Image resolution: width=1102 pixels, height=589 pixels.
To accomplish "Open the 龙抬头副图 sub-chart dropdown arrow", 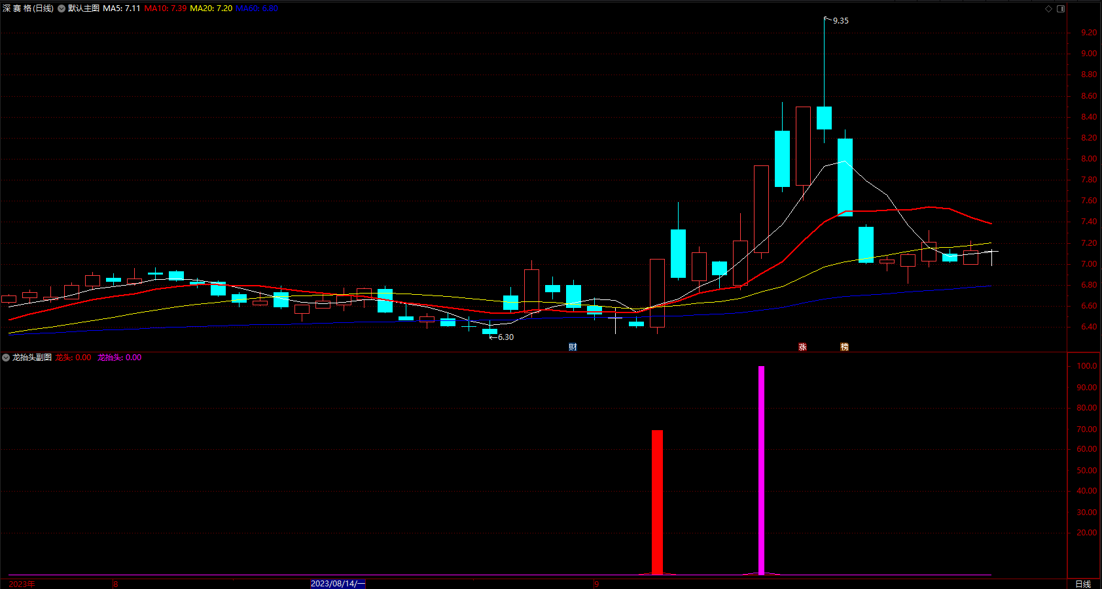I will (6, 358).
